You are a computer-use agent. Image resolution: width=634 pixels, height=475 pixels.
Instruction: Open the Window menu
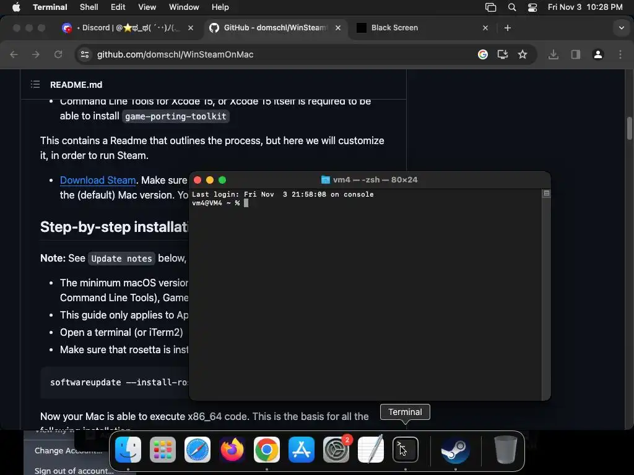coord(184,7)
